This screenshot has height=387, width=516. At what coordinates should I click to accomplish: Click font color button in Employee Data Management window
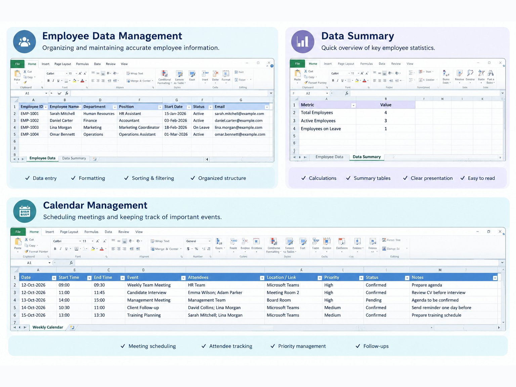tap(82, 81)
